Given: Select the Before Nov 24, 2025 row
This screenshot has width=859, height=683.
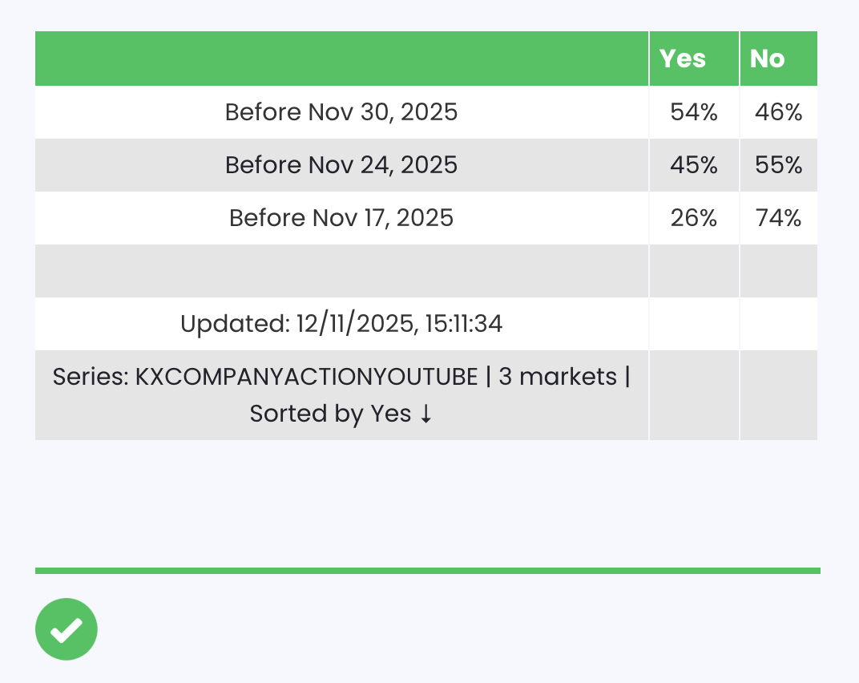Looking at the screenshot, I should (341, 165).
